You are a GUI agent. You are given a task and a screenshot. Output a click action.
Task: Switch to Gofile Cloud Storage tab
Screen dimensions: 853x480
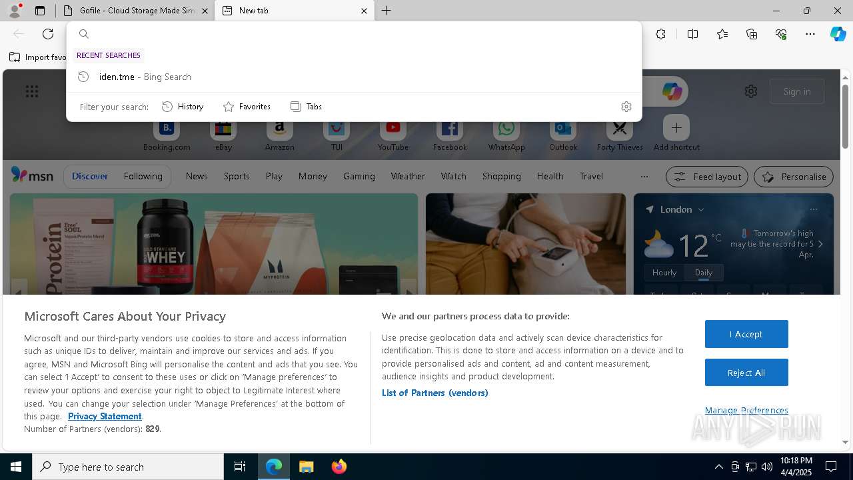tap(136, 11)
